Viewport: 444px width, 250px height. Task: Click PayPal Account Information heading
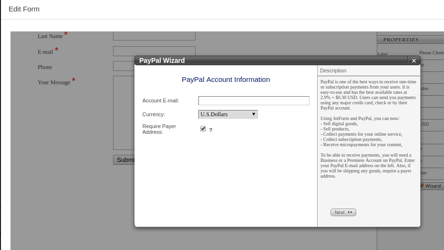point(226,80)
